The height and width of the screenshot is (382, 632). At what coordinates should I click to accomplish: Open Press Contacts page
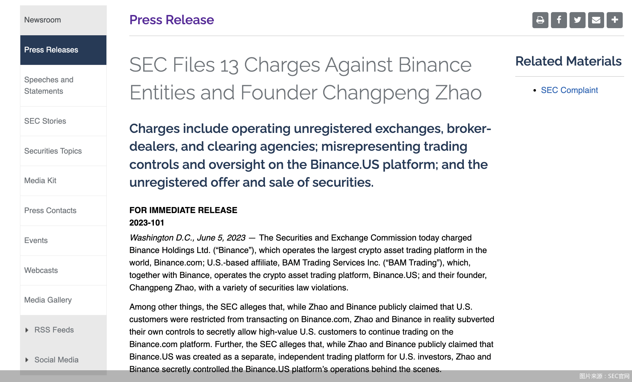pos(50,211)
